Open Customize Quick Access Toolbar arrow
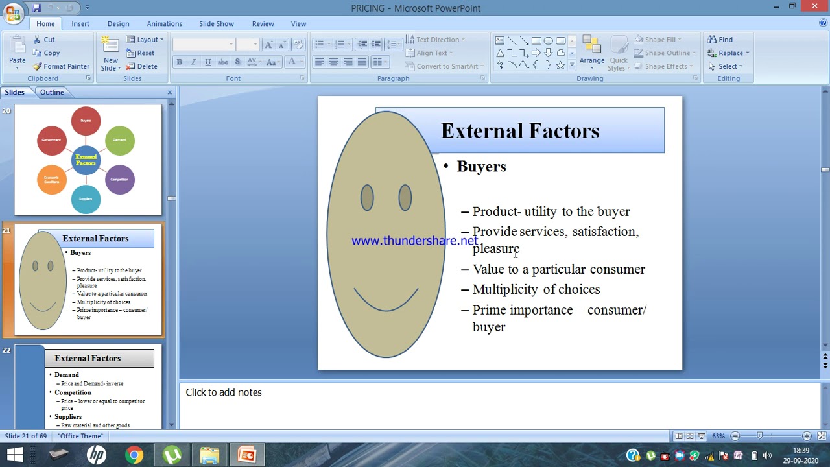 87,8
